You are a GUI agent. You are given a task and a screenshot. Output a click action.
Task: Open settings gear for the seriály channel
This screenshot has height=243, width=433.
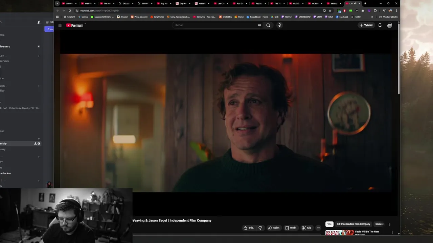(x=39, y=143)
